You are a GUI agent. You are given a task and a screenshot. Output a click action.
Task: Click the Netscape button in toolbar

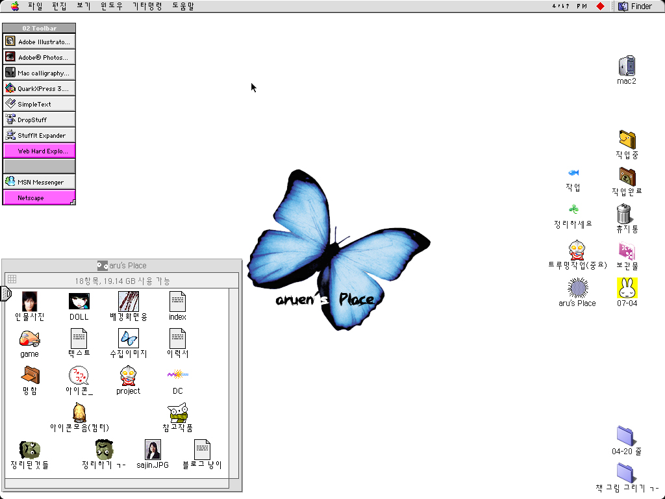click(x=39, y=198)
